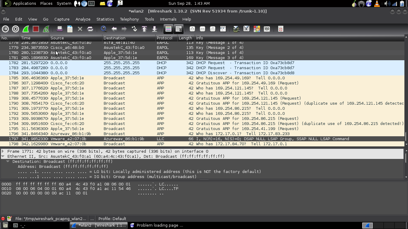The height and width of the screenshot is (229, 408).
Task: Open Wireshark preferences toolbar icon
Action: [267, 29]
